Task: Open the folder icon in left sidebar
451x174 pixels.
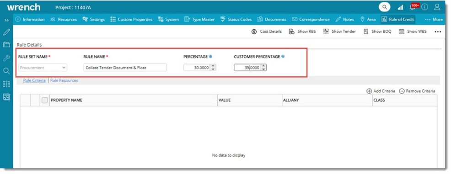Action: (6, 45)
